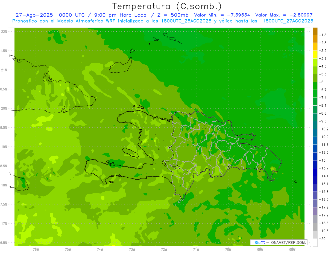Click the '-5.3' colorbar value

pyautogui.click(x=323, y=74)
